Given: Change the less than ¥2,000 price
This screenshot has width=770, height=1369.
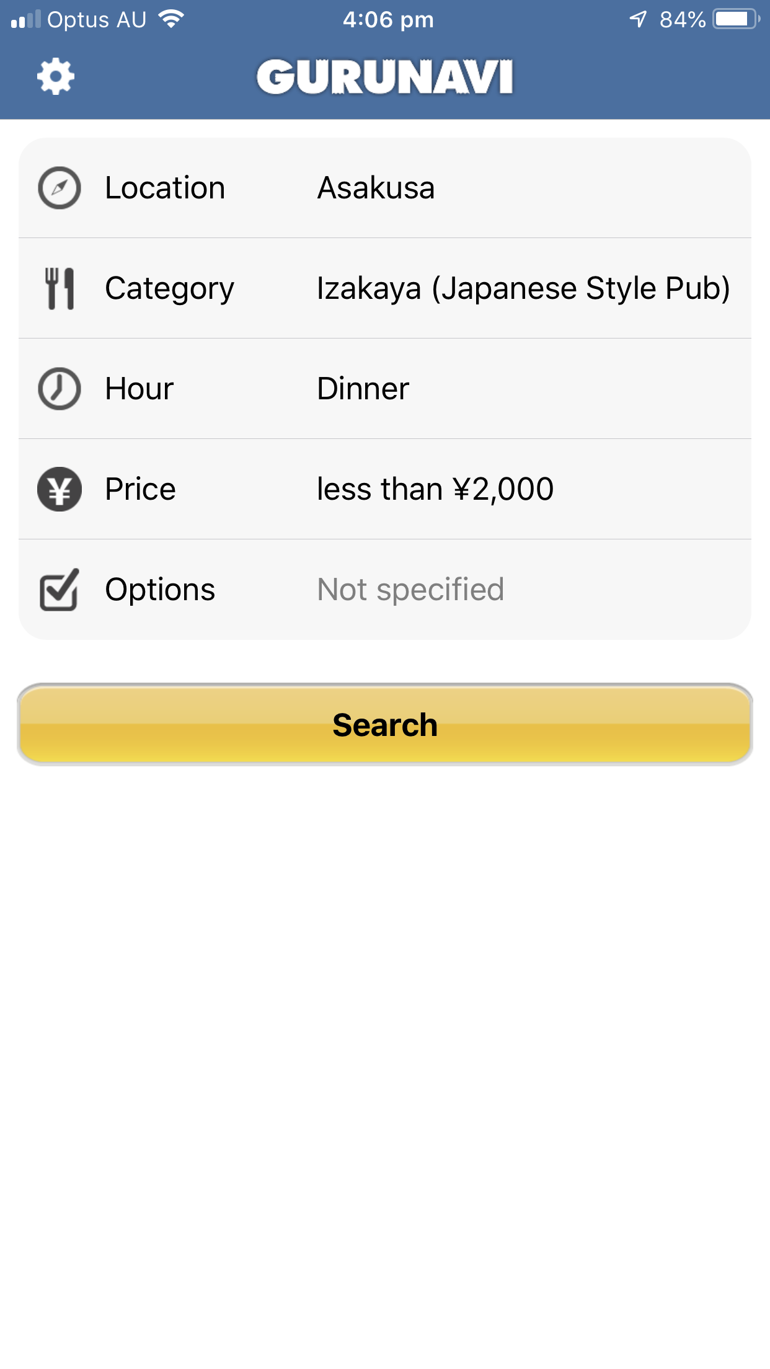Looking at the screenshot, I should 435,489.
